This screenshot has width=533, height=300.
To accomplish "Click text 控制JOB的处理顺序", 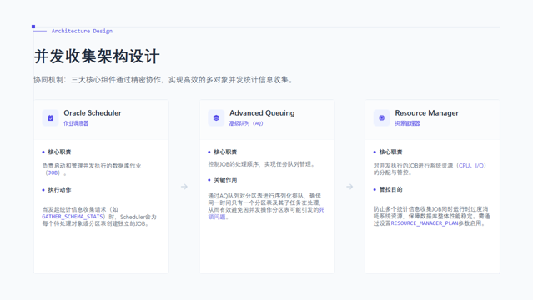I will pos(234,164).
